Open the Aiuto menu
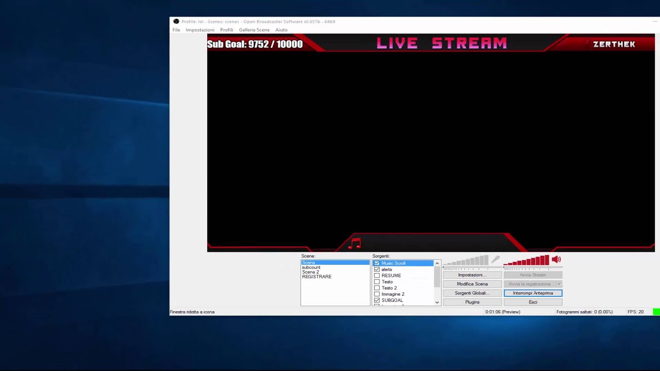This screenshot has width=660, height=371. (282, 30)
